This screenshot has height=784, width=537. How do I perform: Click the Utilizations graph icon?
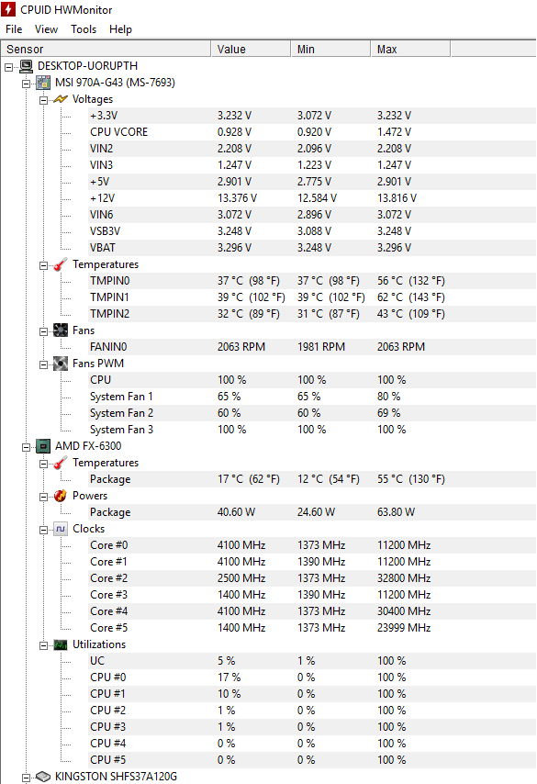(61, 644)
